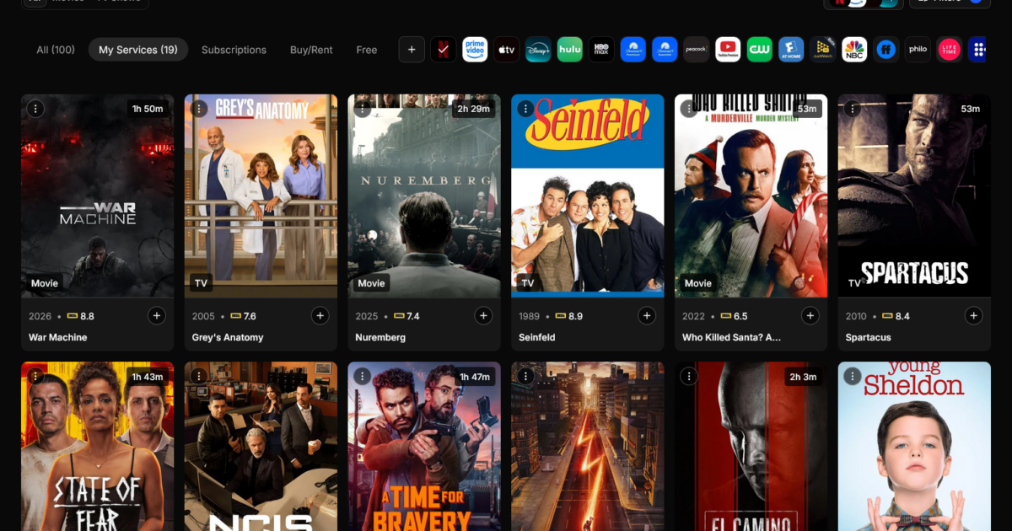The image size is (1012, 531).
Task: Filter titles by The CW
Action: point(759,49)
